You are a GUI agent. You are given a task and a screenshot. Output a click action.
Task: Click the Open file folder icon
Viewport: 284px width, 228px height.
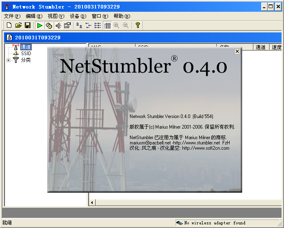(18, 26)
